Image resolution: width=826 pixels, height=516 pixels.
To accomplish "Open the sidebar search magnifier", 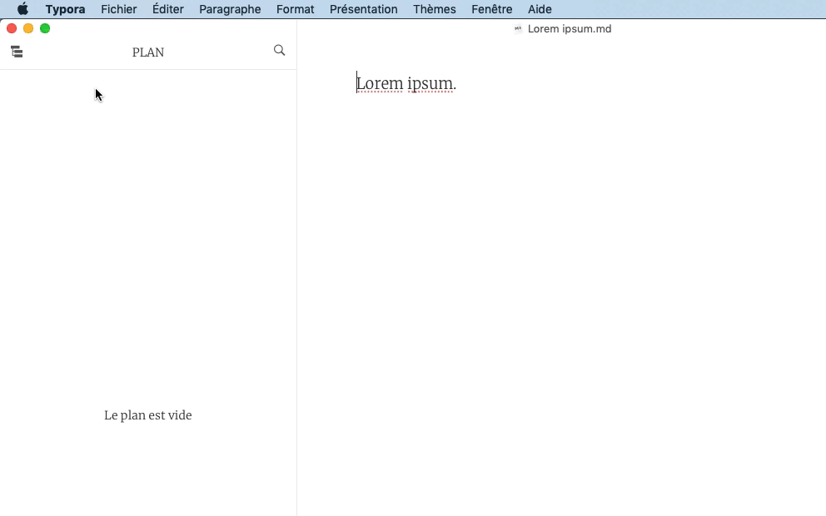I will click(279, 50).
